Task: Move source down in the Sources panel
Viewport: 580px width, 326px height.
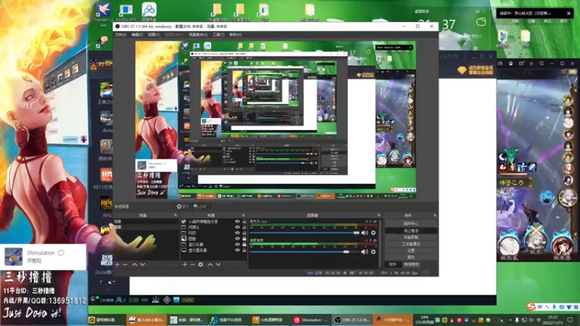Action: click(x=218, y=264)
